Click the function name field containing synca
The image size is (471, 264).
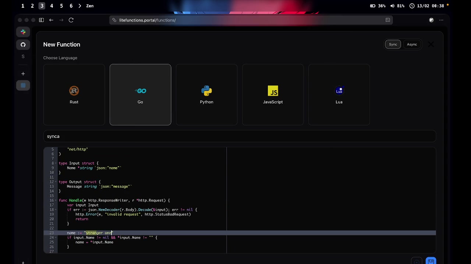240,136
